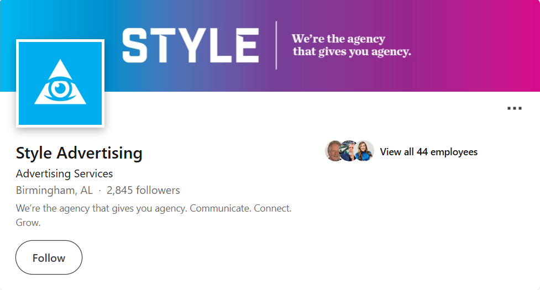
Task: Click the Birmingham, AL location text
Action: click(54, 191)
